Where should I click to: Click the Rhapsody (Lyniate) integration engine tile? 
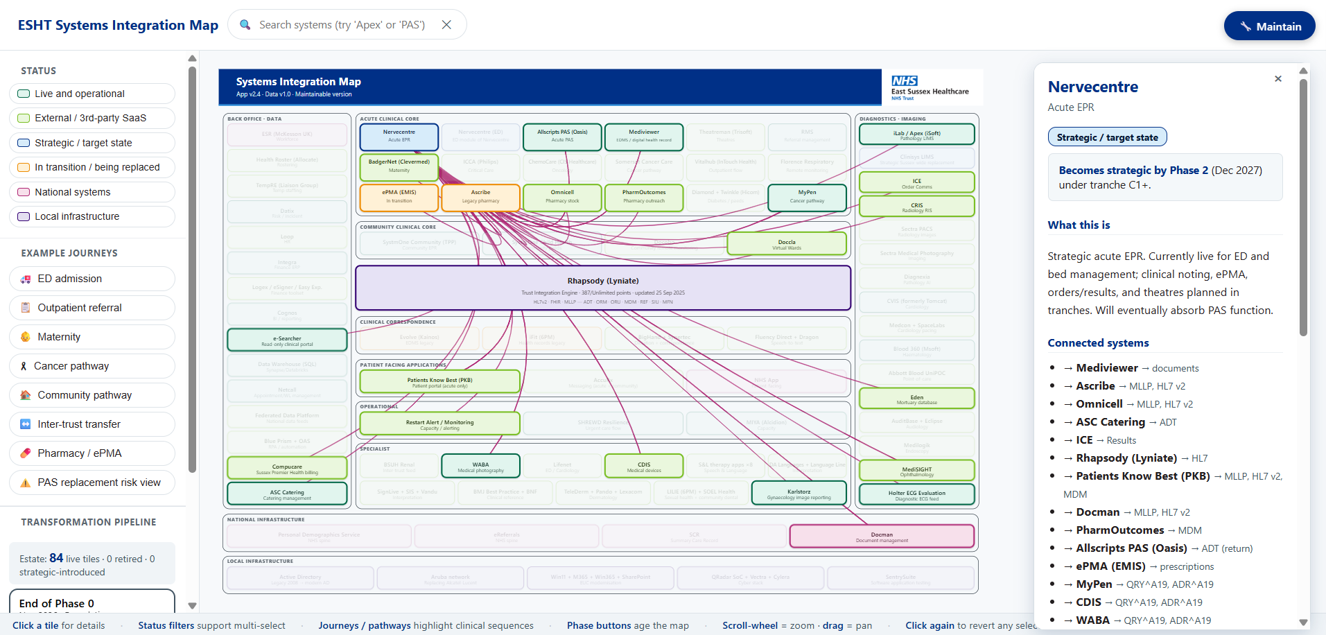[x=603, y=288]
